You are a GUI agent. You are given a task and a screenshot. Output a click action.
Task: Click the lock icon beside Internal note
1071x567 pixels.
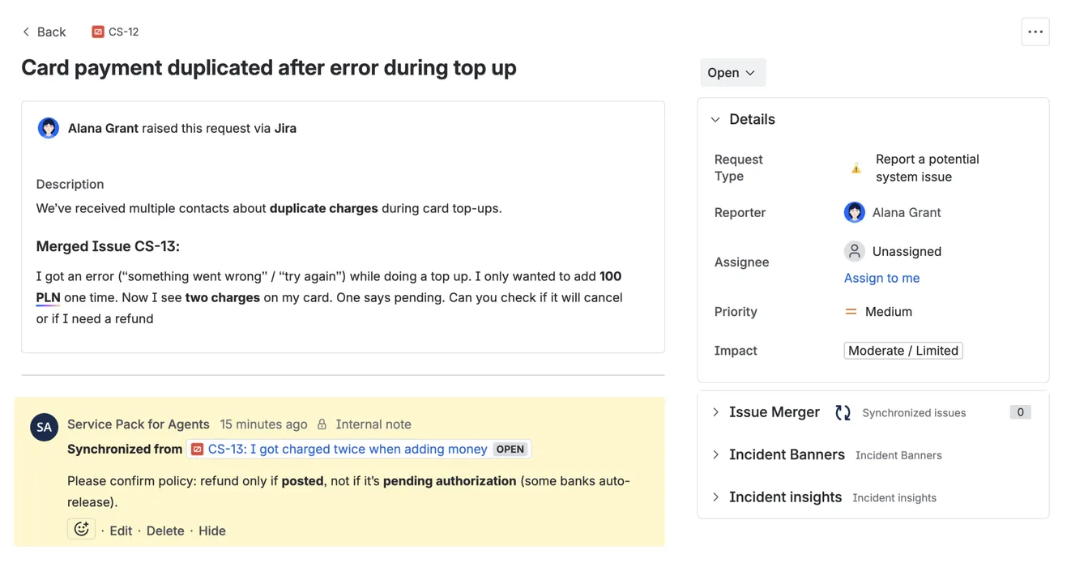coord(322,424)
